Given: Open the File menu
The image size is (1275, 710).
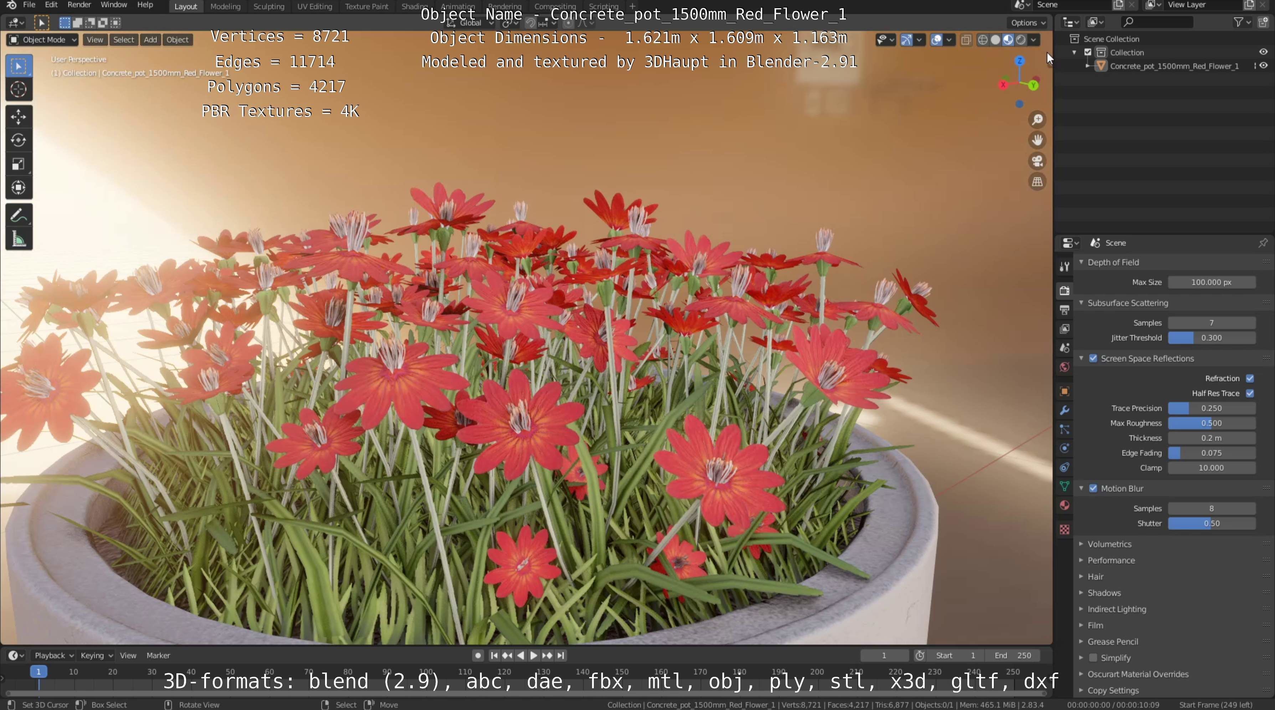Looking at the screenshot, I should [29, 5].
